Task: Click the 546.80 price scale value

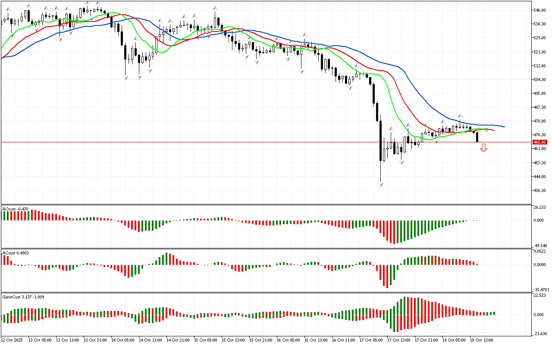Action: point(540,10)
